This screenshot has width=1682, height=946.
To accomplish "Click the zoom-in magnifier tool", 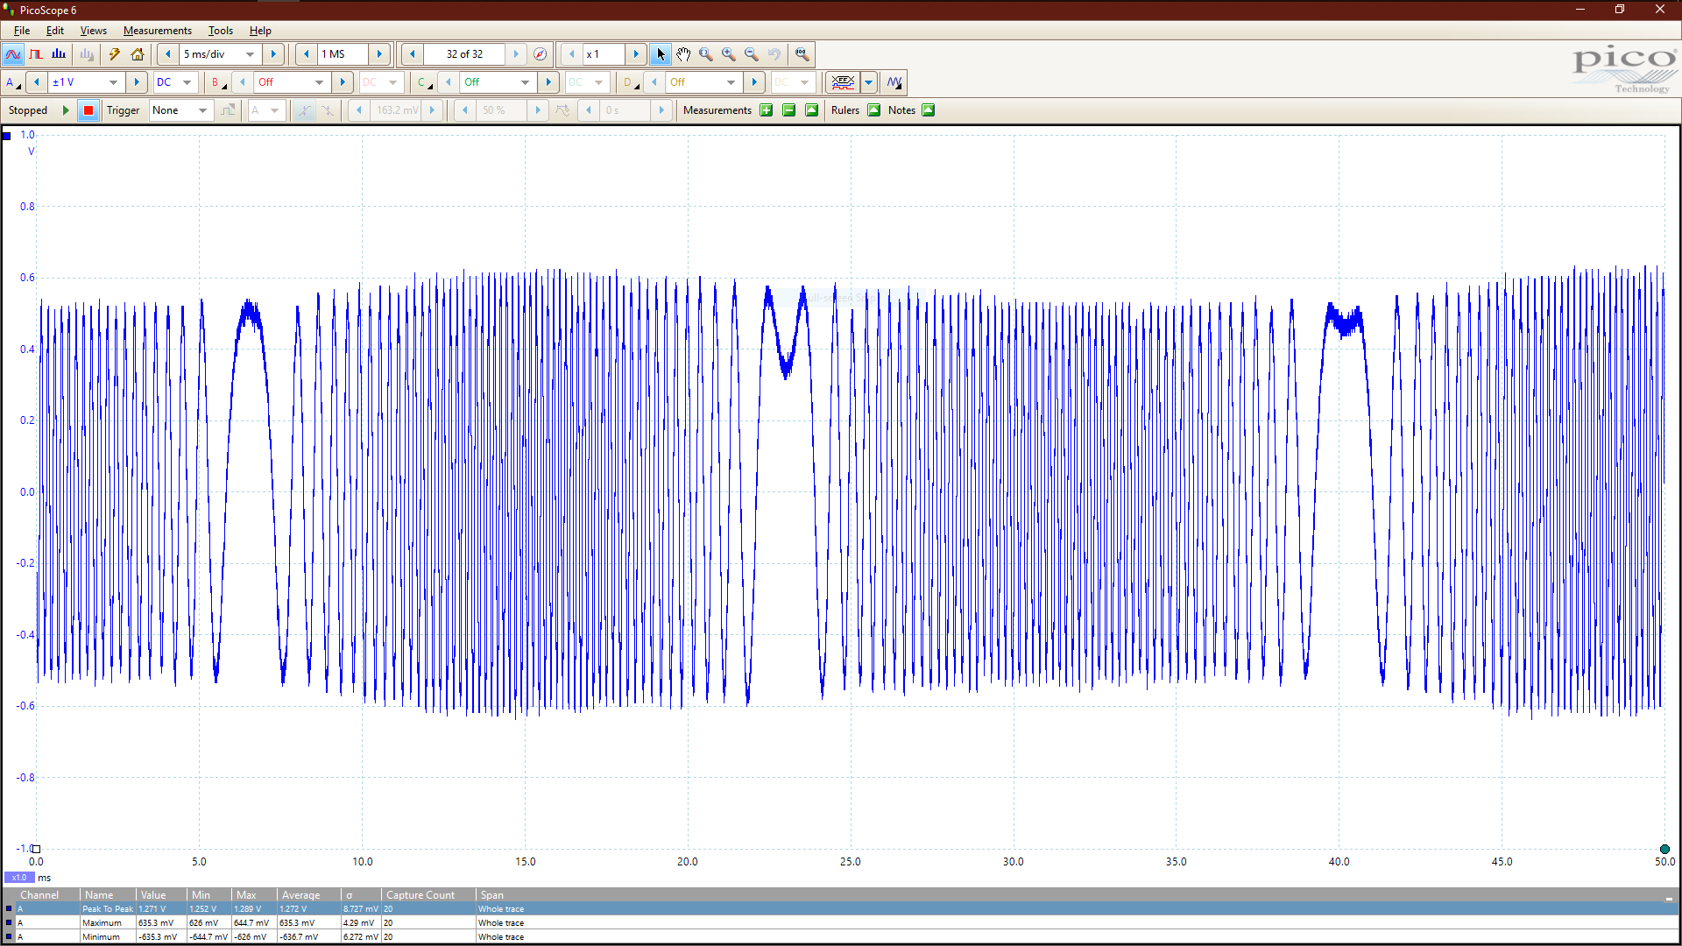I will pyautogui.click(x=729, y=54).
